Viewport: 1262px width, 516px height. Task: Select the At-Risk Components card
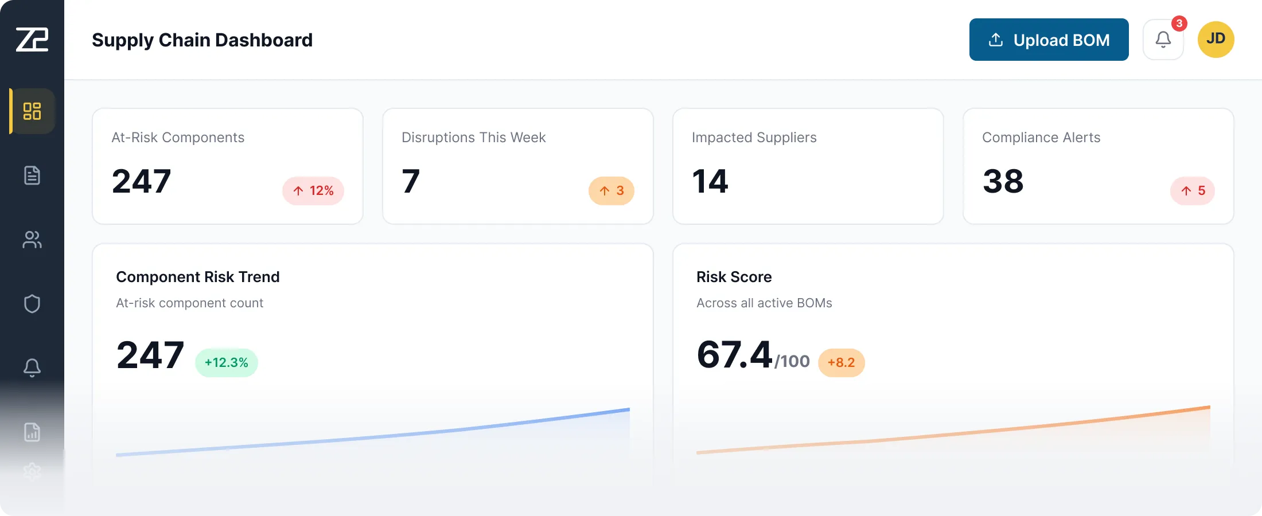228,166
